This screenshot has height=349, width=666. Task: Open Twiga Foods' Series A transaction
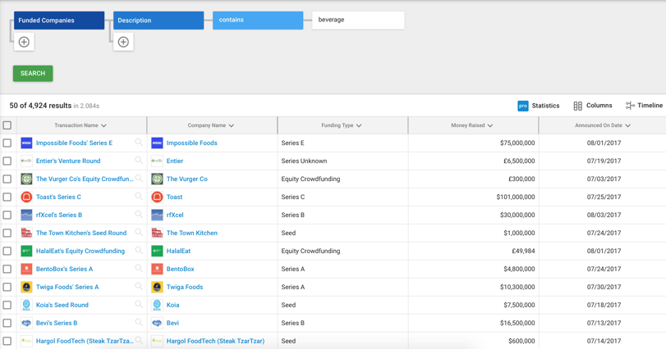point(67,288)
